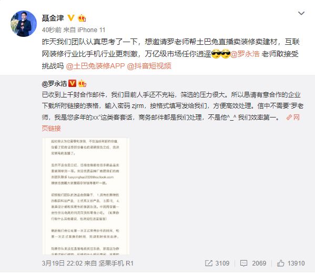Screen dimensions: 315x274
Task: Open the post options chevron menu
Action: click(301, 14)
